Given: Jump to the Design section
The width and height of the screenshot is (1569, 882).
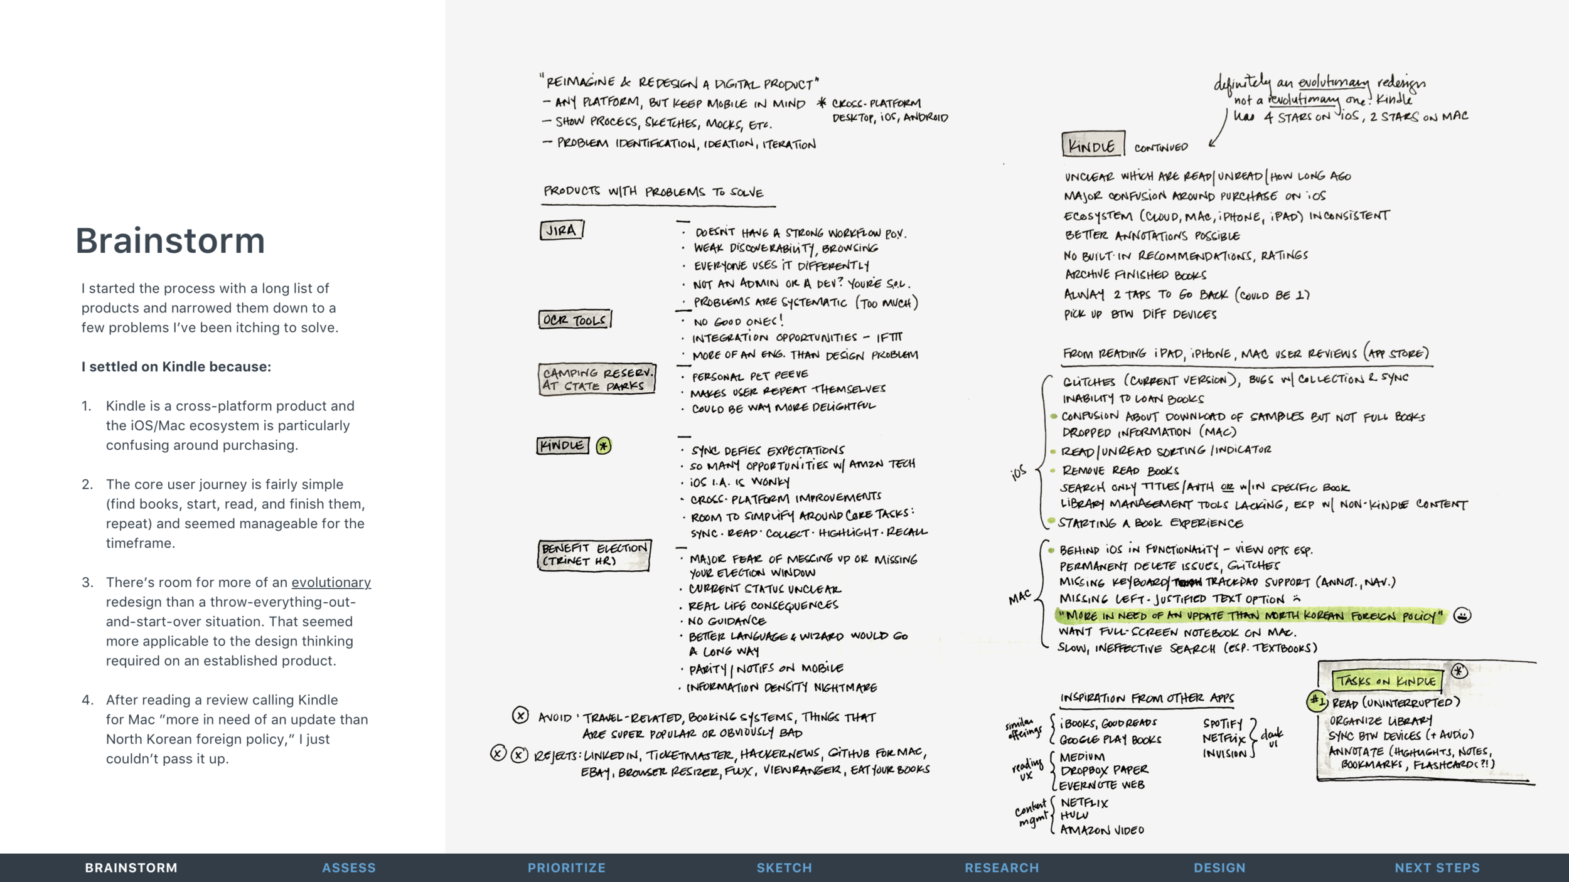Looking at the screenshot, I should point(1219,868).
